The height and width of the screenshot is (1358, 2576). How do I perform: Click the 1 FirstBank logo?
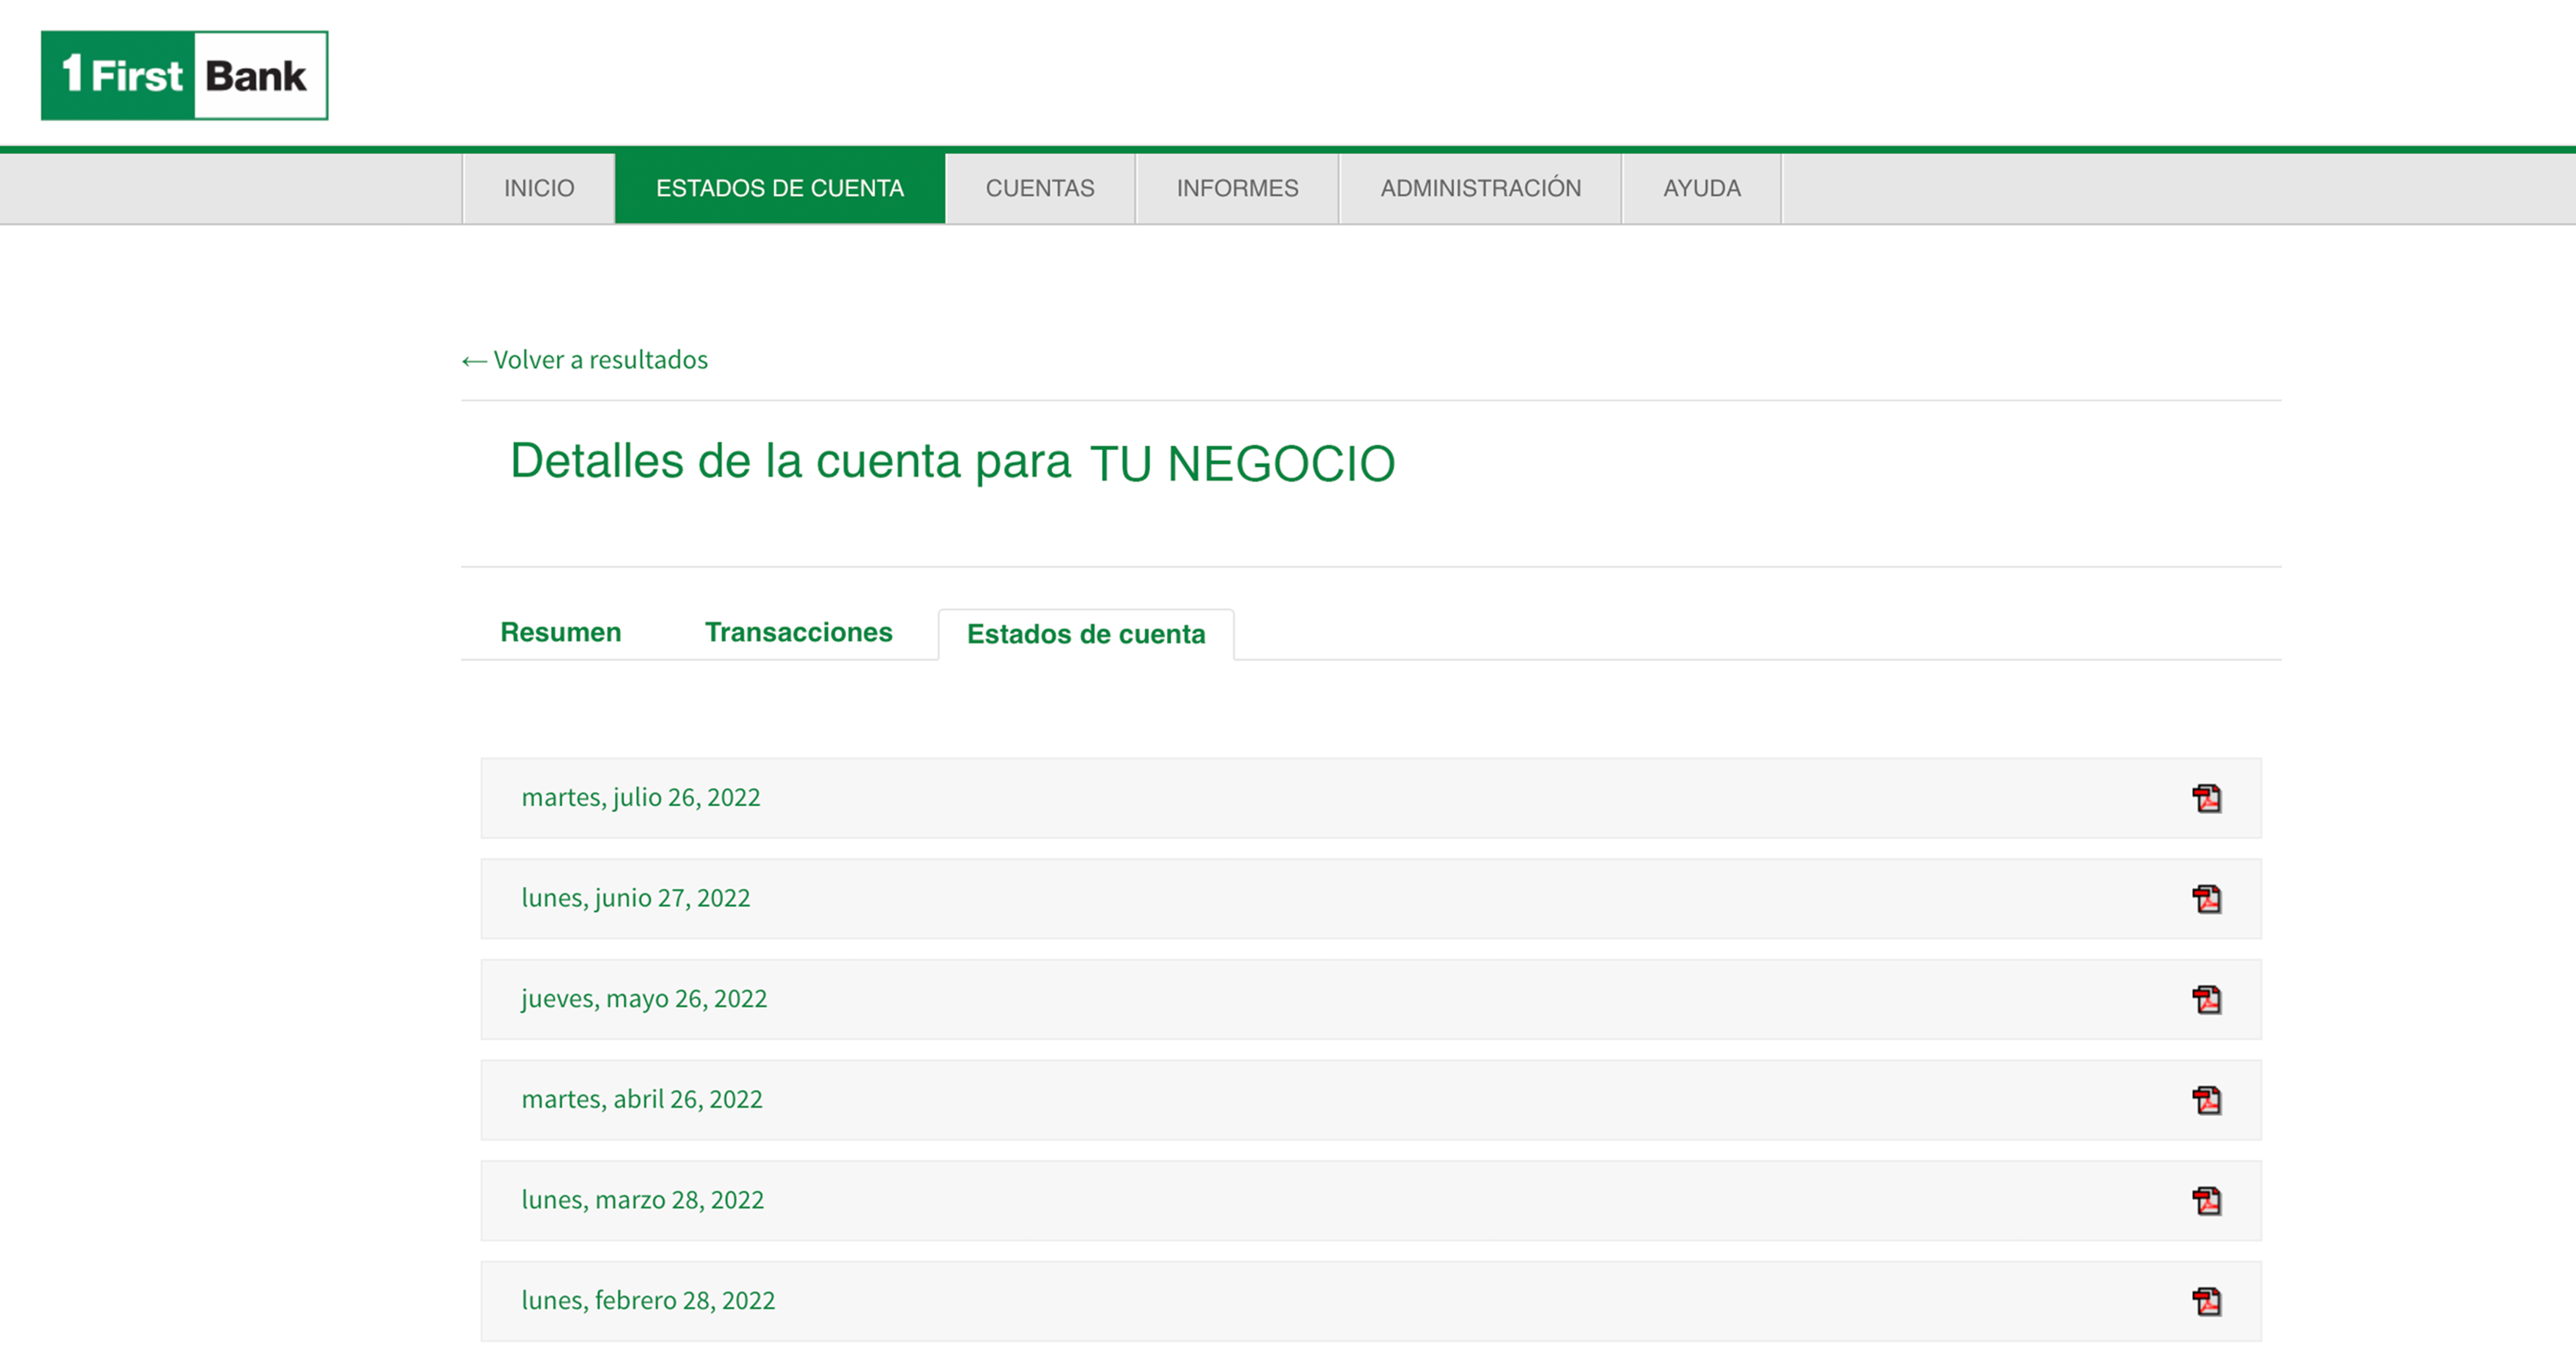[x=184, y=75]
